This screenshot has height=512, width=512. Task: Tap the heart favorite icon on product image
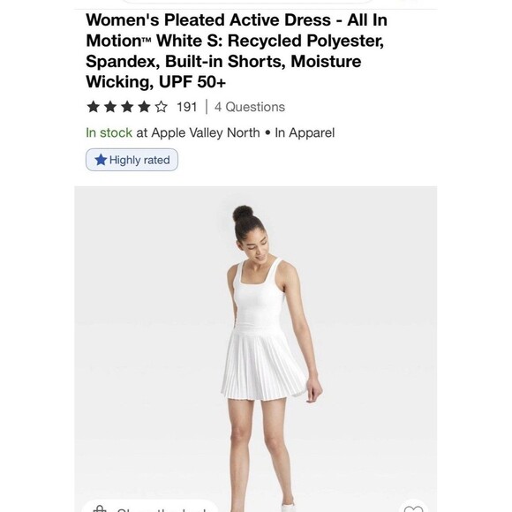[413, 508]
